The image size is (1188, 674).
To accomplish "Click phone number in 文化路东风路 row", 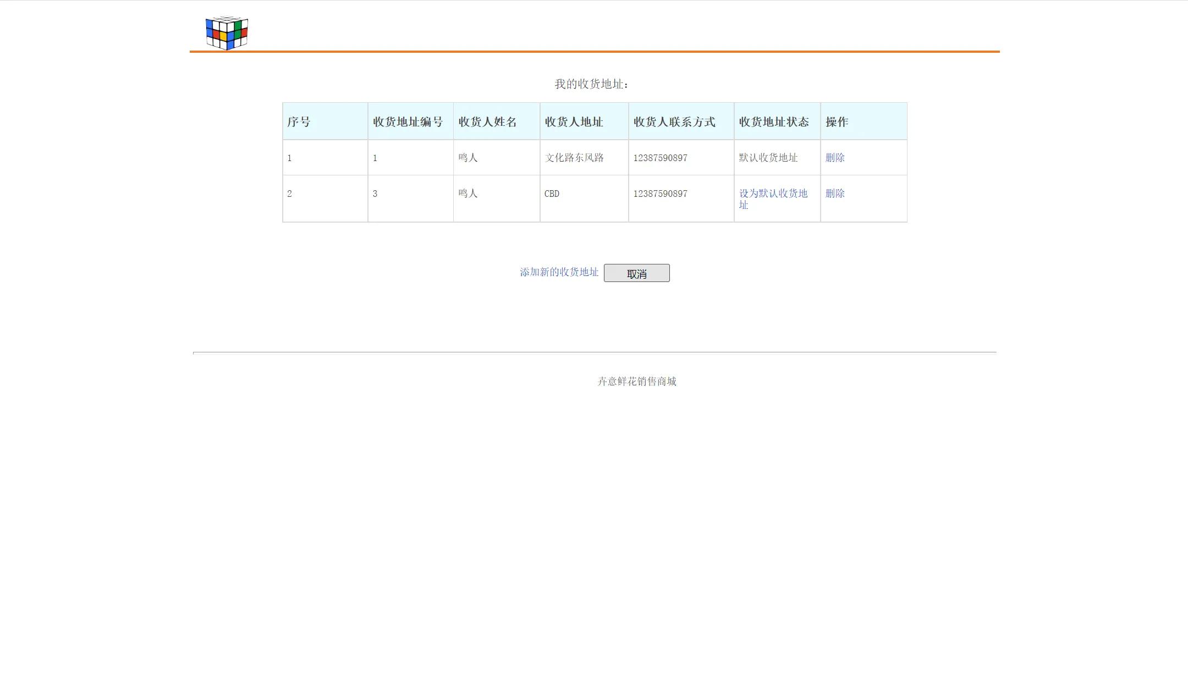I will [660, 158].
